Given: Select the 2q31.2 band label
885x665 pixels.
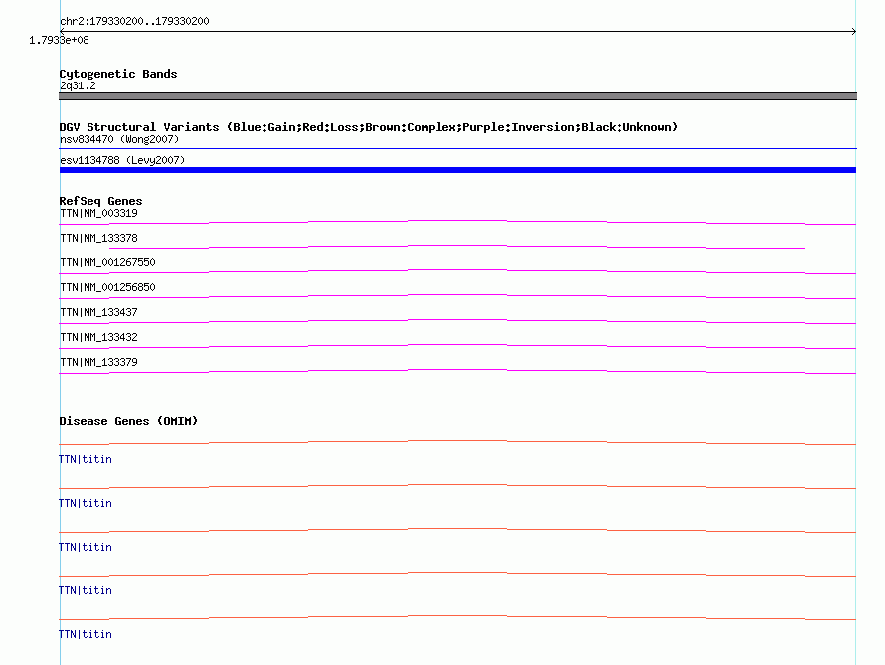Looking at the screenshot, I should [x=78, y=85].
